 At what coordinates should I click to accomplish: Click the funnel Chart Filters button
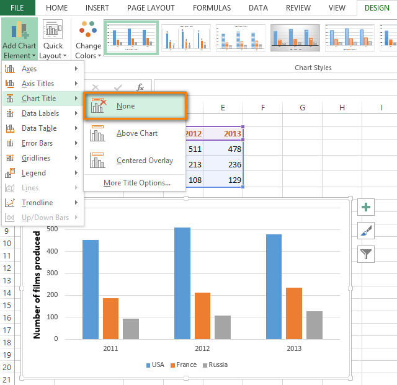(366, 253)
